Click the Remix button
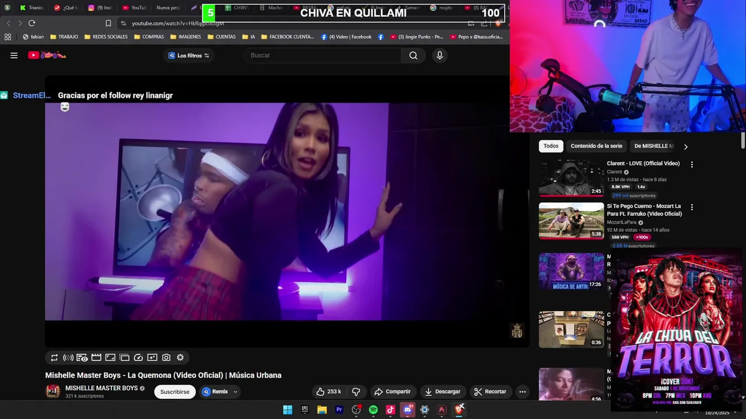Screen dimensions: 746x419 tap(215, 392)
